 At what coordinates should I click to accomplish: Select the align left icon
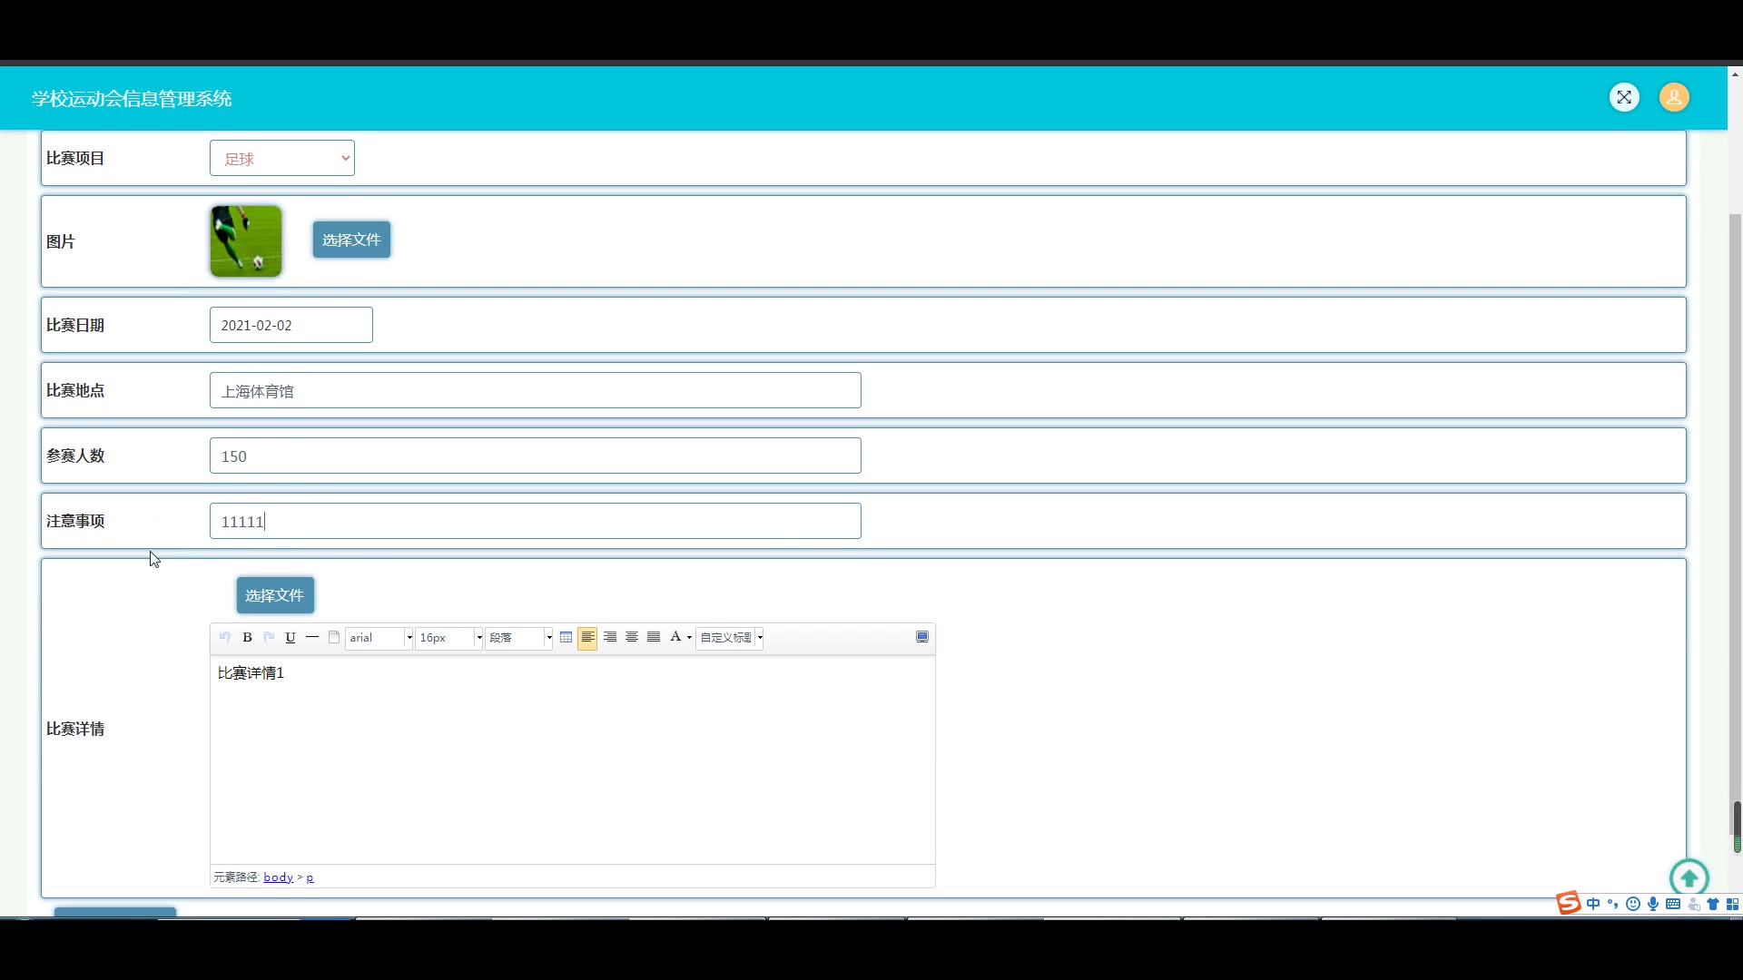point(587,637)
